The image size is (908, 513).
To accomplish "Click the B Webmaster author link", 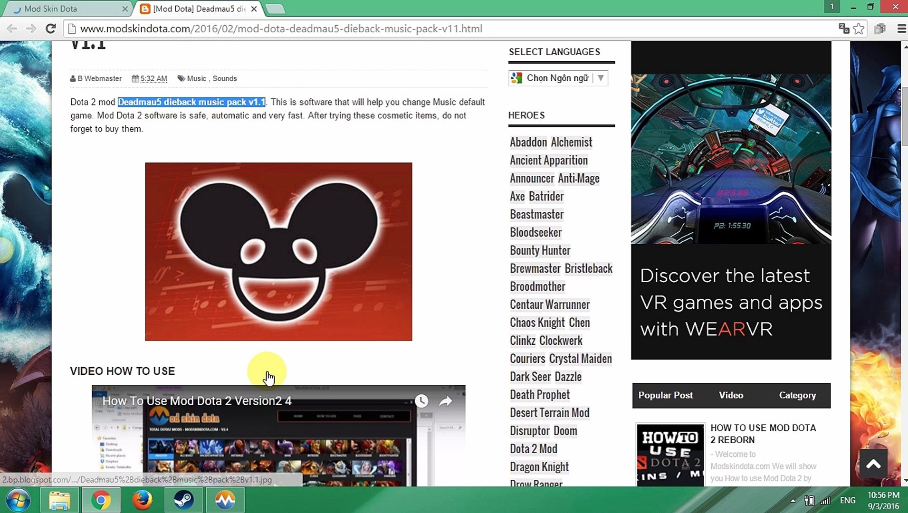I will click(x=99, y=78).
